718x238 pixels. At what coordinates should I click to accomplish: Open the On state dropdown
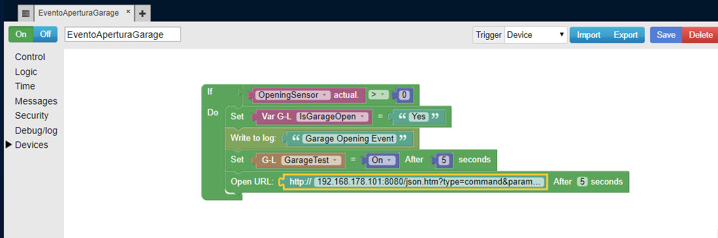383,160
